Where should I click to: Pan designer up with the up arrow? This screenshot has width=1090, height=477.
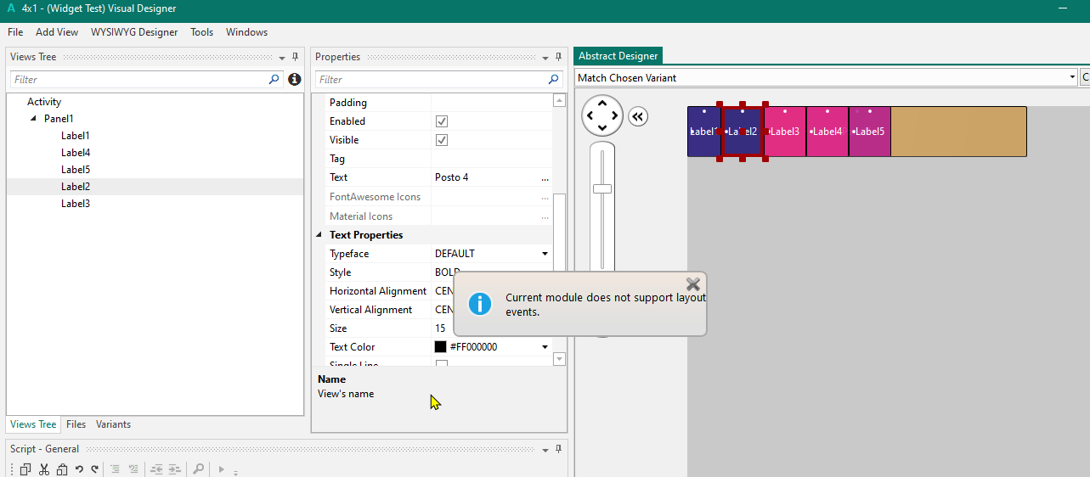[x=602, y=103]
